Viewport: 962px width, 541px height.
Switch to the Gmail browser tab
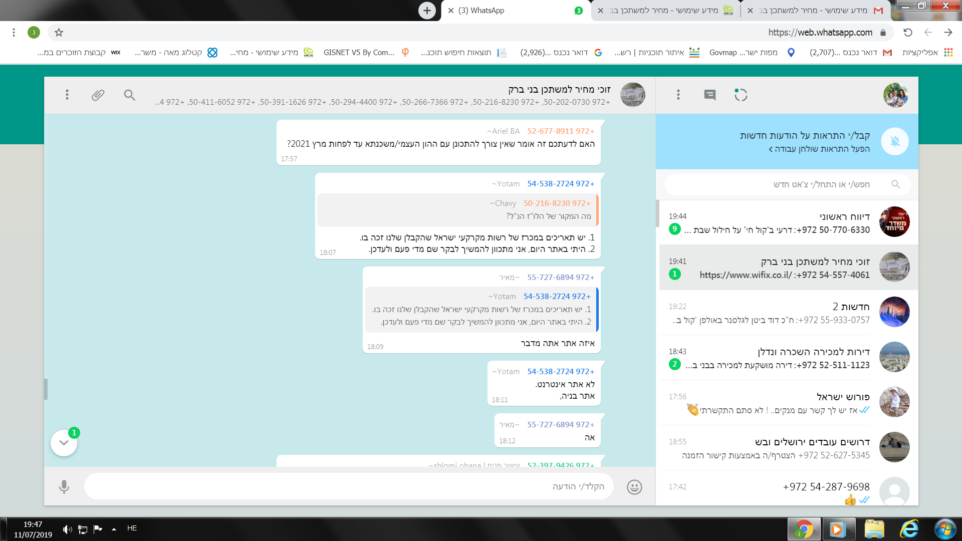coord(817,11)
